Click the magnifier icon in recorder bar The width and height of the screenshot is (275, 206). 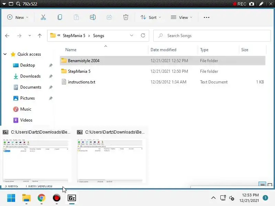click(x=18, y=4)
